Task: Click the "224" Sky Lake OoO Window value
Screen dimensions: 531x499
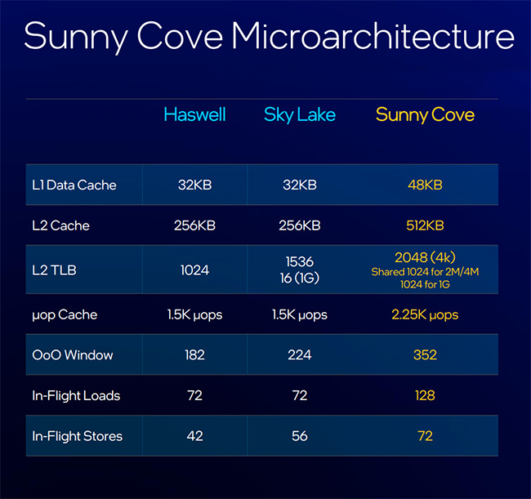Action: [x=300, y=354]
